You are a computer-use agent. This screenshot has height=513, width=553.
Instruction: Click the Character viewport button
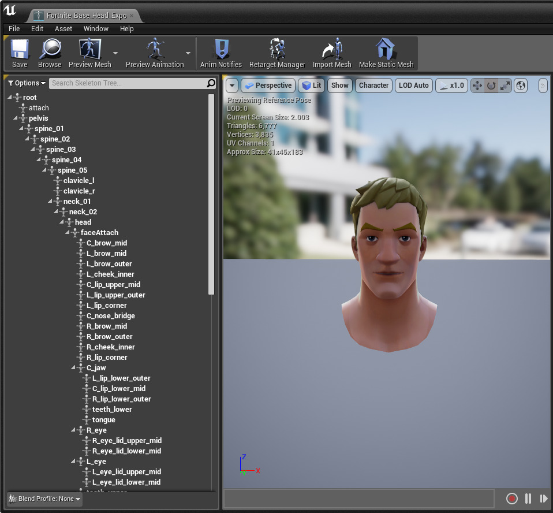tap(373, 85)
